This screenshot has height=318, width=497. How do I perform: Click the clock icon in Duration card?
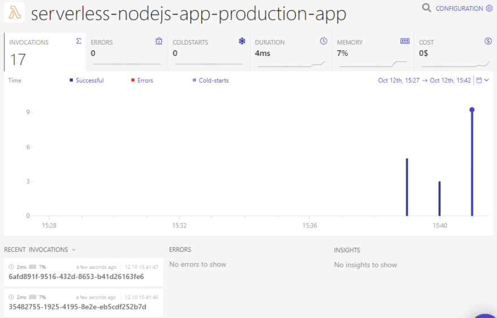323,41
